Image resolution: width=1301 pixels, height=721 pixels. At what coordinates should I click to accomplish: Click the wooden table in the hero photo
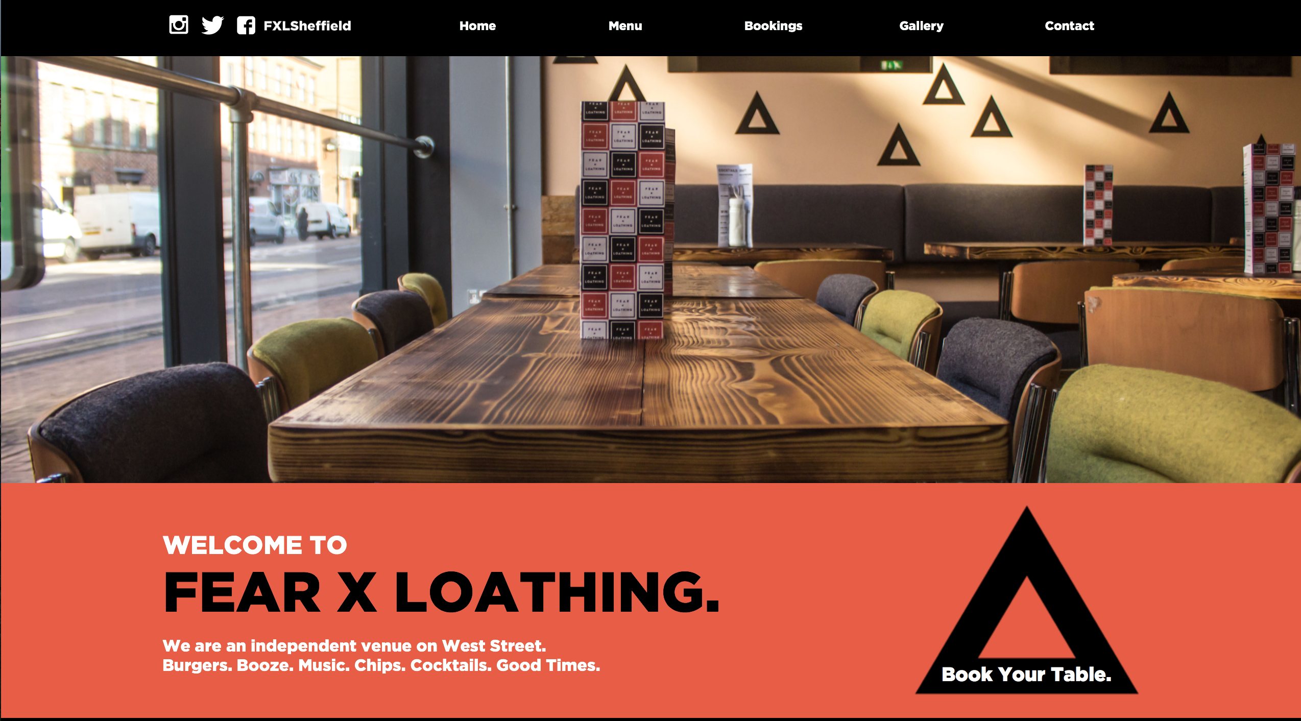pos(638,378)
